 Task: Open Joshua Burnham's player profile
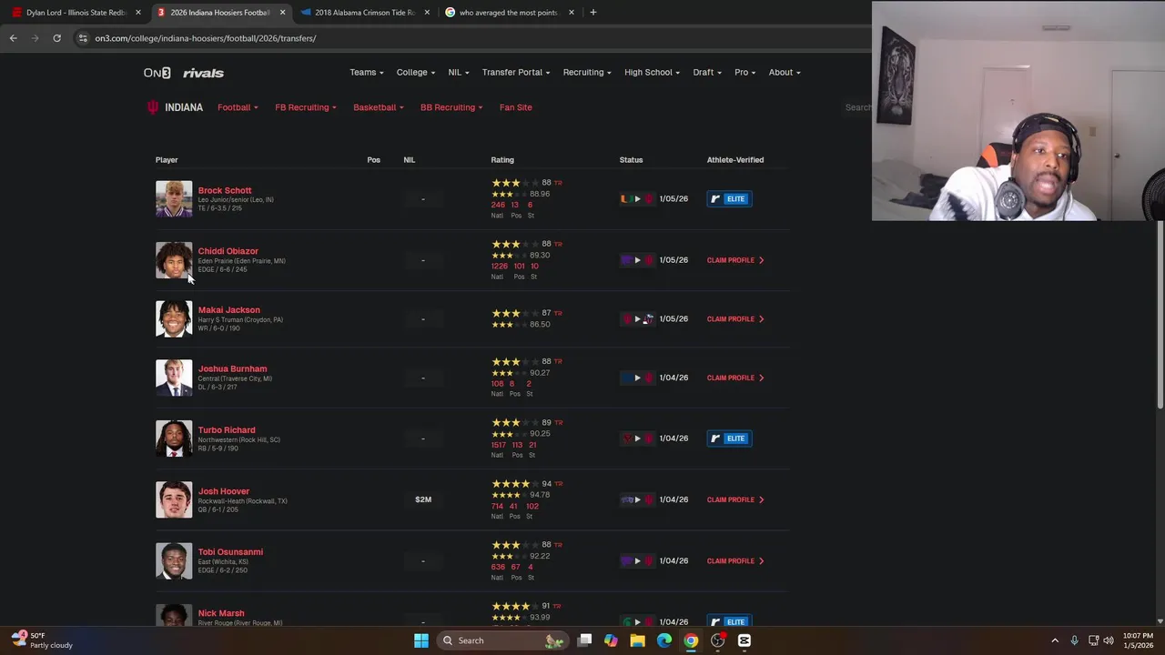click(232, 368)
